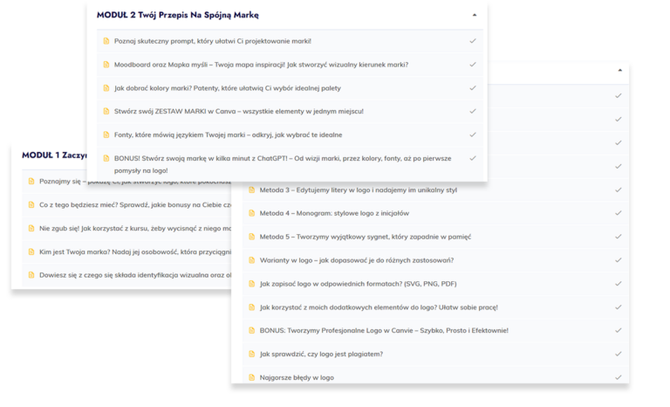Screen dimensions: 670x407
Task: Click document icon beside 'Jak dobrać kolory marki'
Action: coord(106,88)
